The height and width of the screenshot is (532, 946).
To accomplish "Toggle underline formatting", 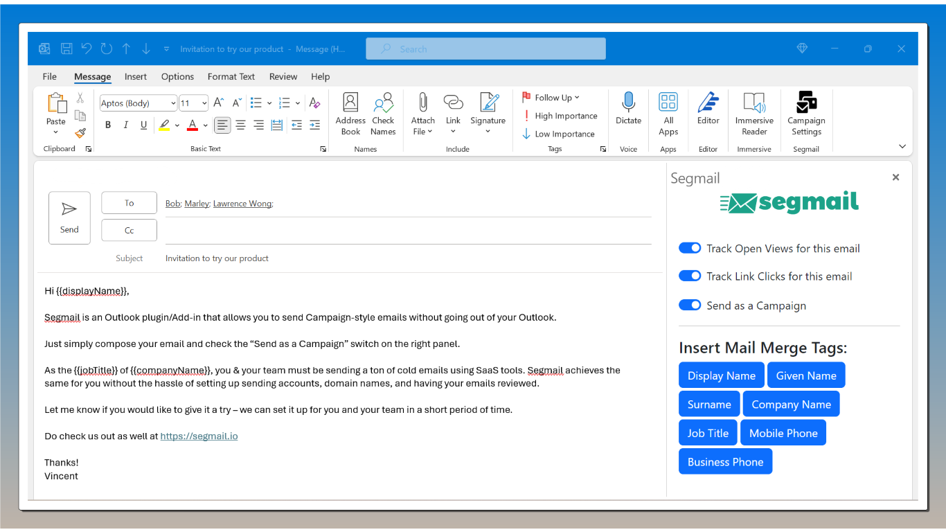I will (x=144, y=125).
